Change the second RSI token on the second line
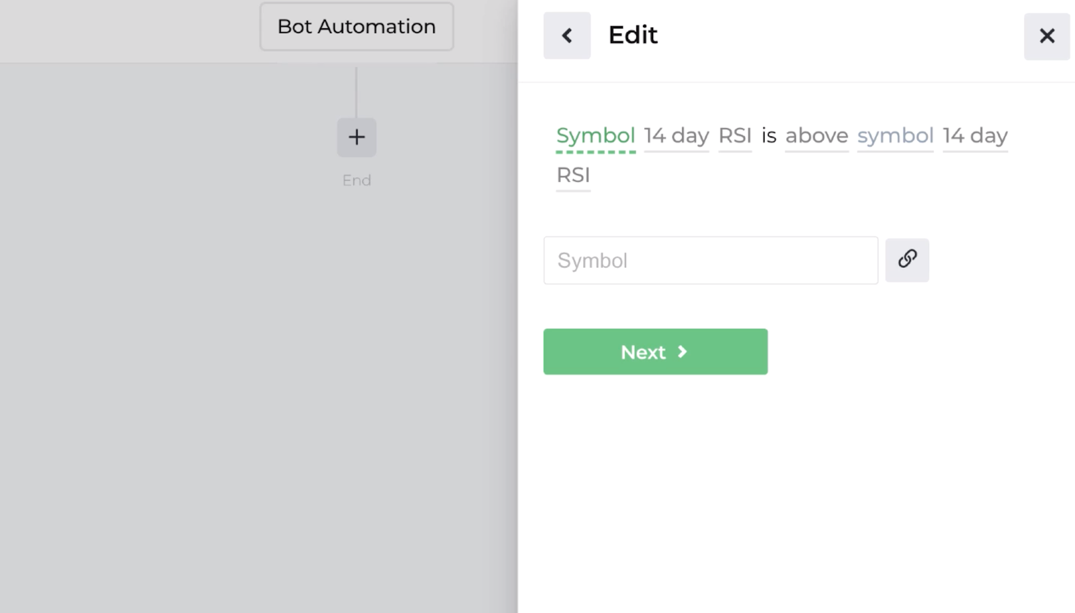 573,176
